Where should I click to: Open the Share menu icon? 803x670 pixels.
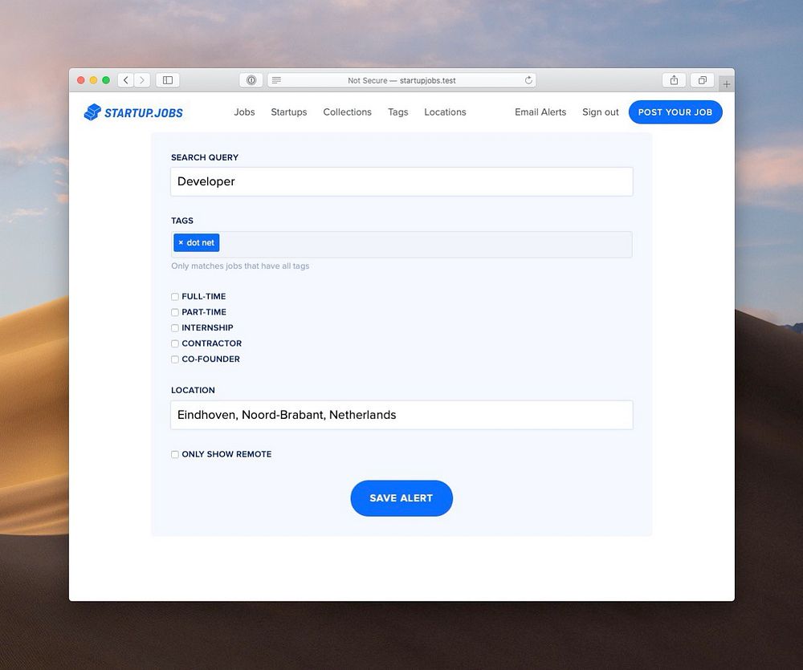tap(674, 80)
